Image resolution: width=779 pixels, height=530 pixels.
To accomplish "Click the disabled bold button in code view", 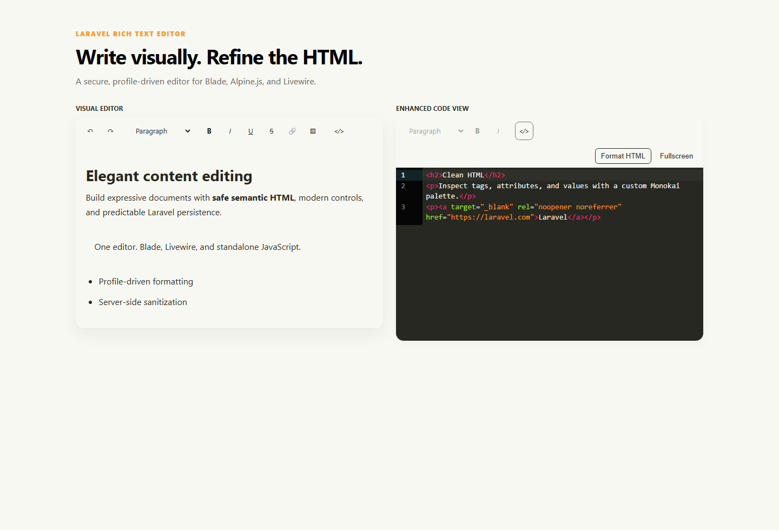I will point(478,131).
